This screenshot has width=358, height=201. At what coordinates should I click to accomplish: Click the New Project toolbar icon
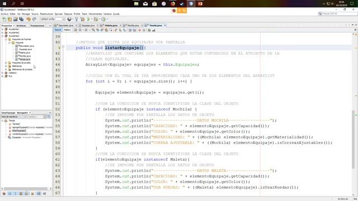tap(10, 20)
